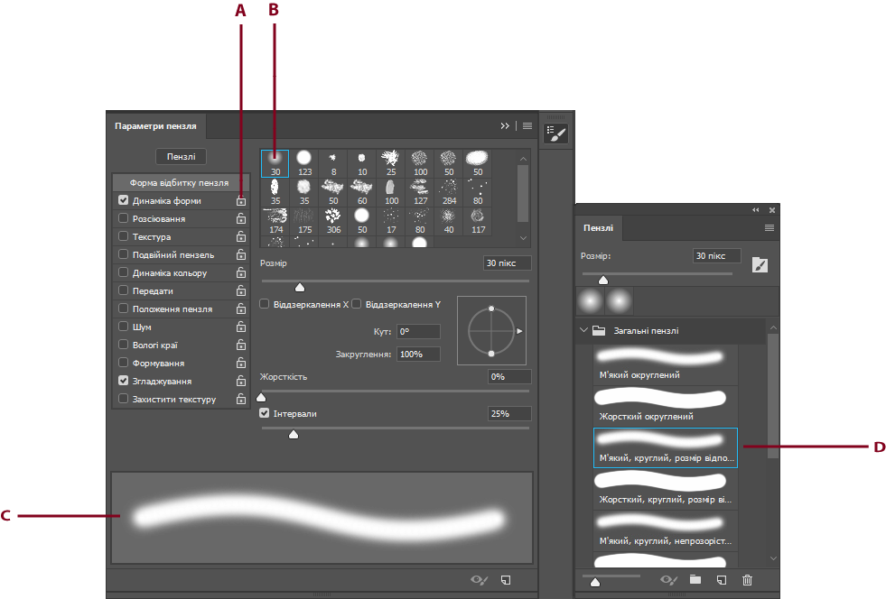Toggle lock for Текстура
Screen dimensions: 886x599
[241, 236]
